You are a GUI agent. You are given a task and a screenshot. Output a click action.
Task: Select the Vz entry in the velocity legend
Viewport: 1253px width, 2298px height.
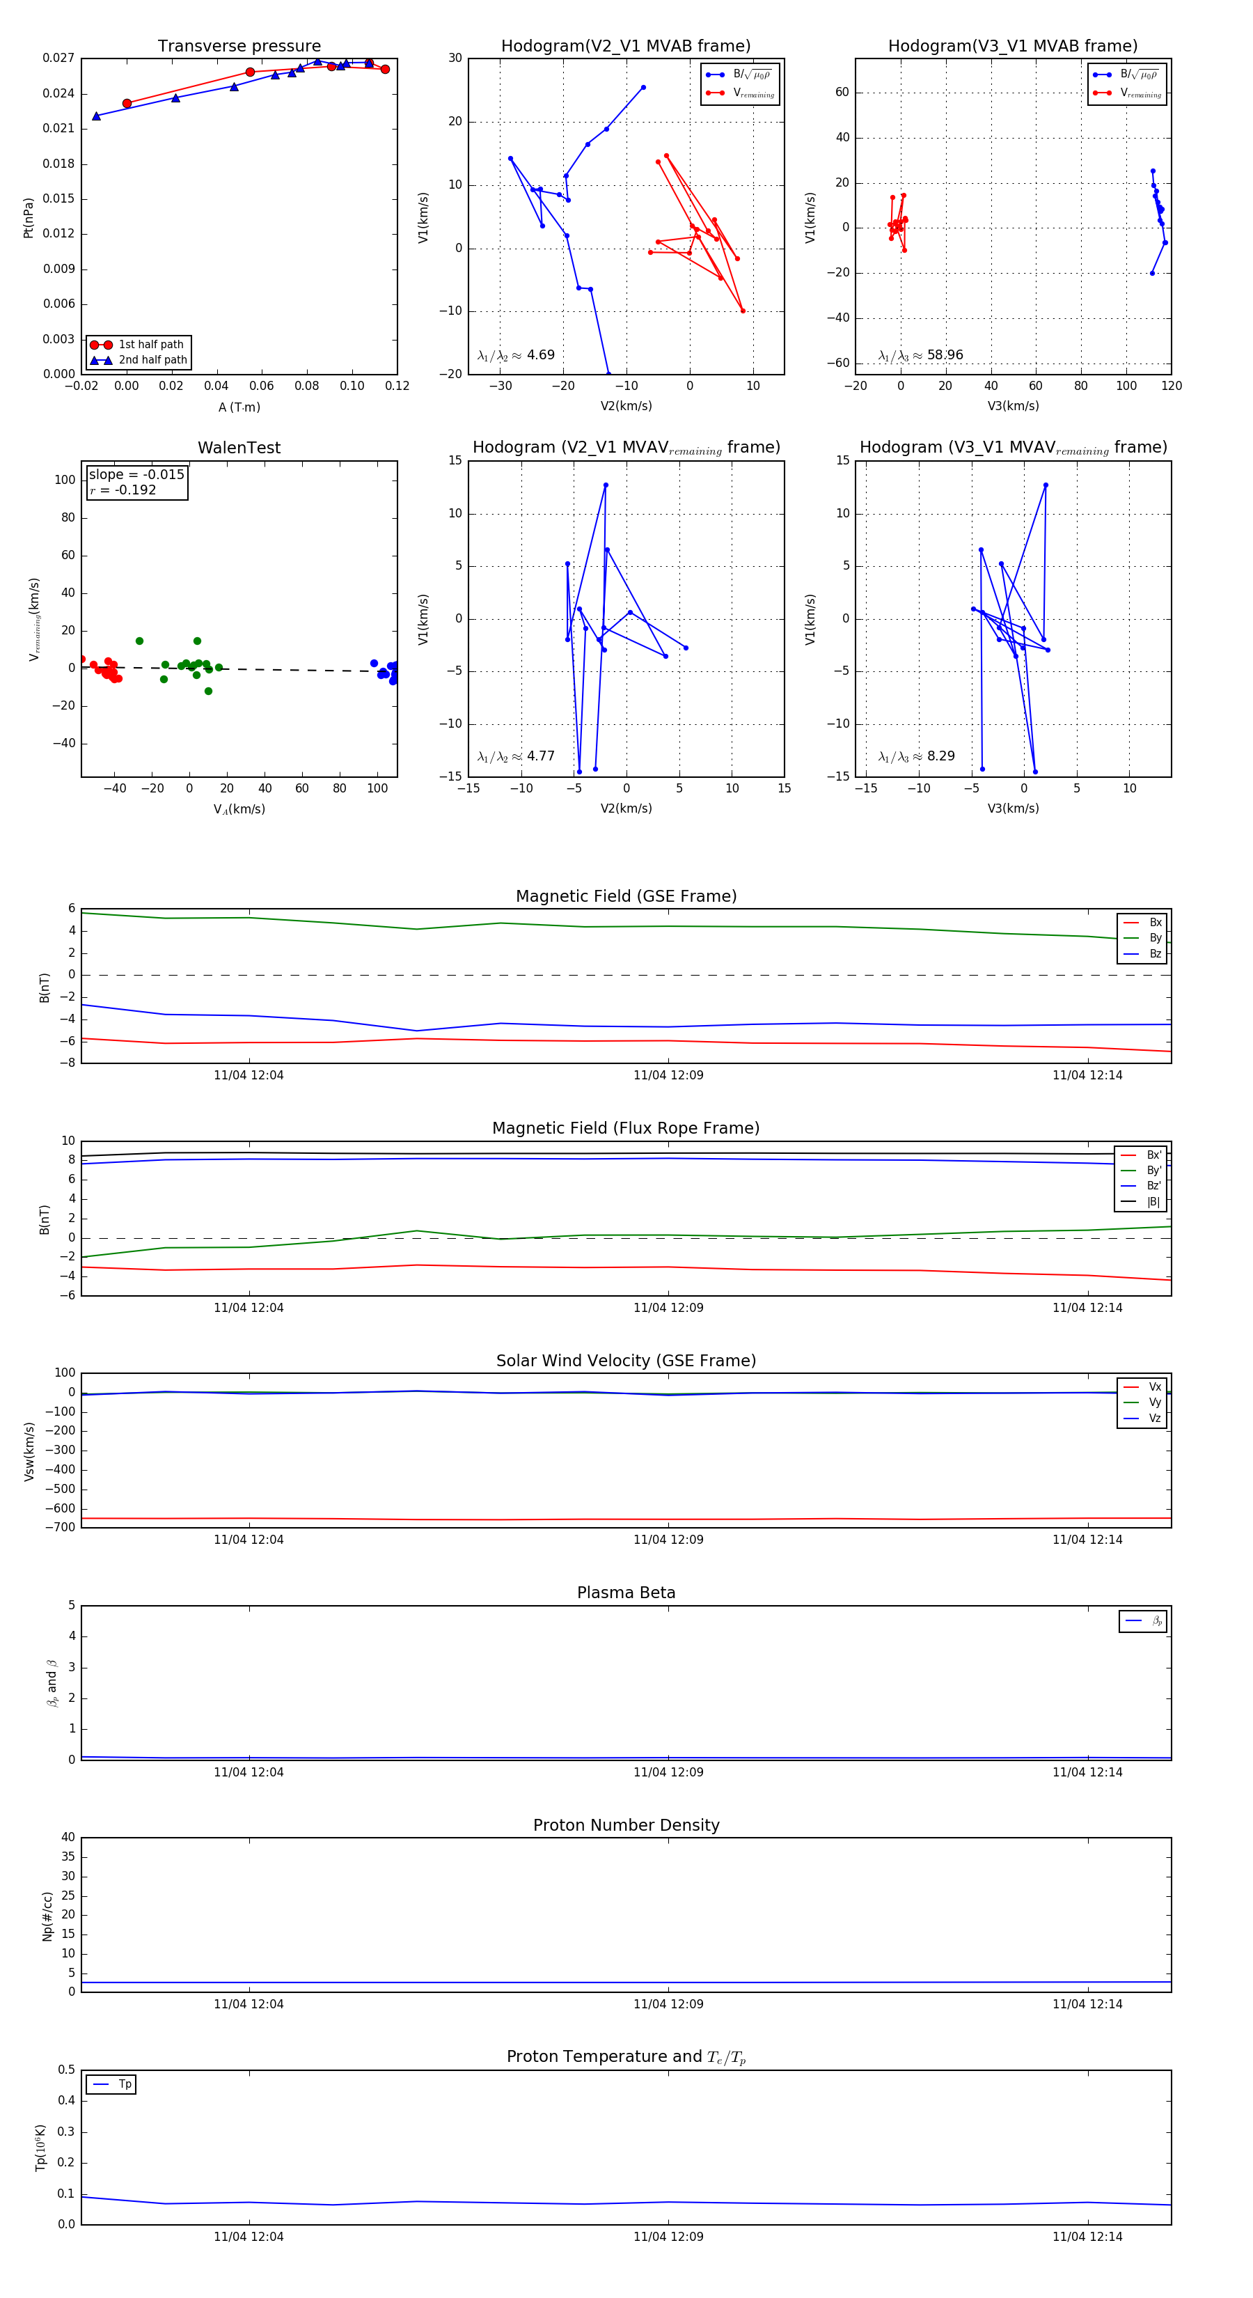[x=1142, y=1418]
